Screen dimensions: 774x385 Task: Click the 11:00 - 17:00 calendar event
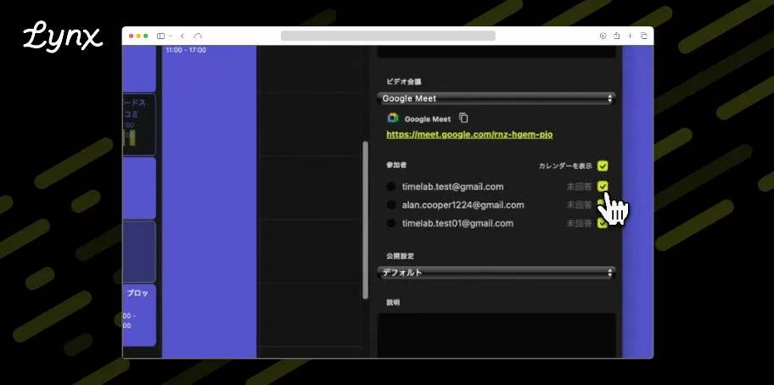pos(210,202)
